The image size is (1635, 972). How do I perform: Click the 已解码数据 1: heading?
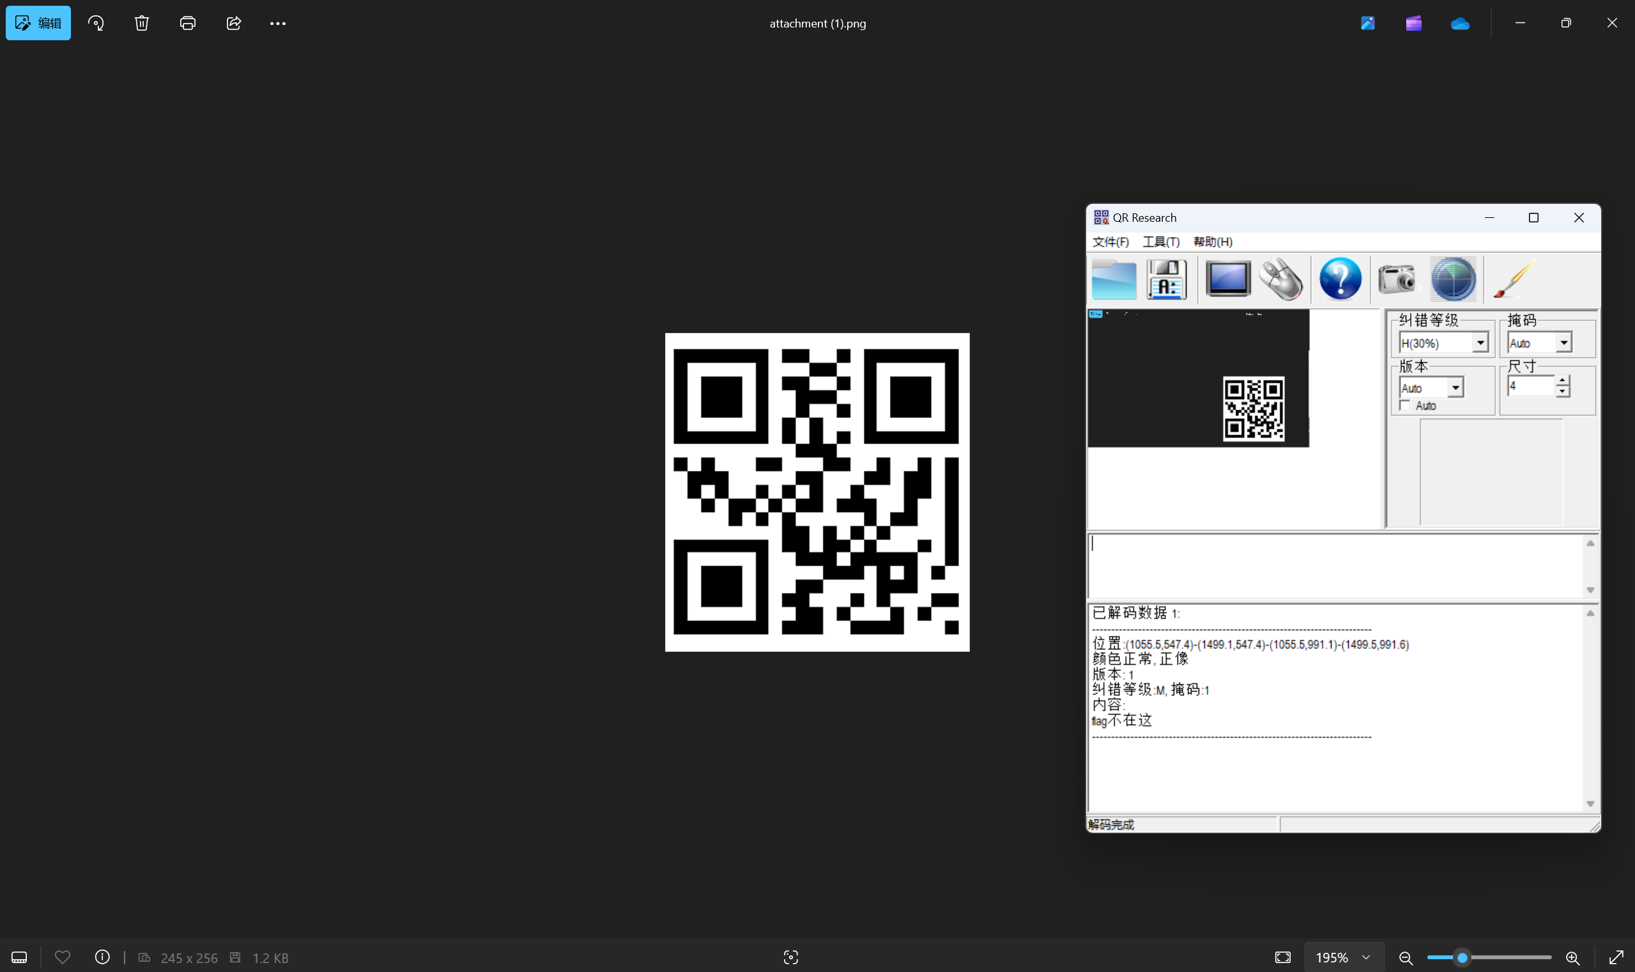point(1136,613)
